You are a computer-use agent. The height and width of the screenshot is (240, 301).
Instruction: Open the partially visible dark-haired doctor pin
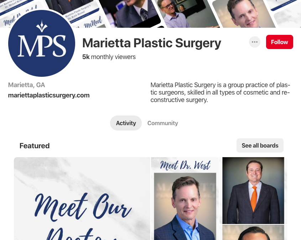(x=253, y=232)
